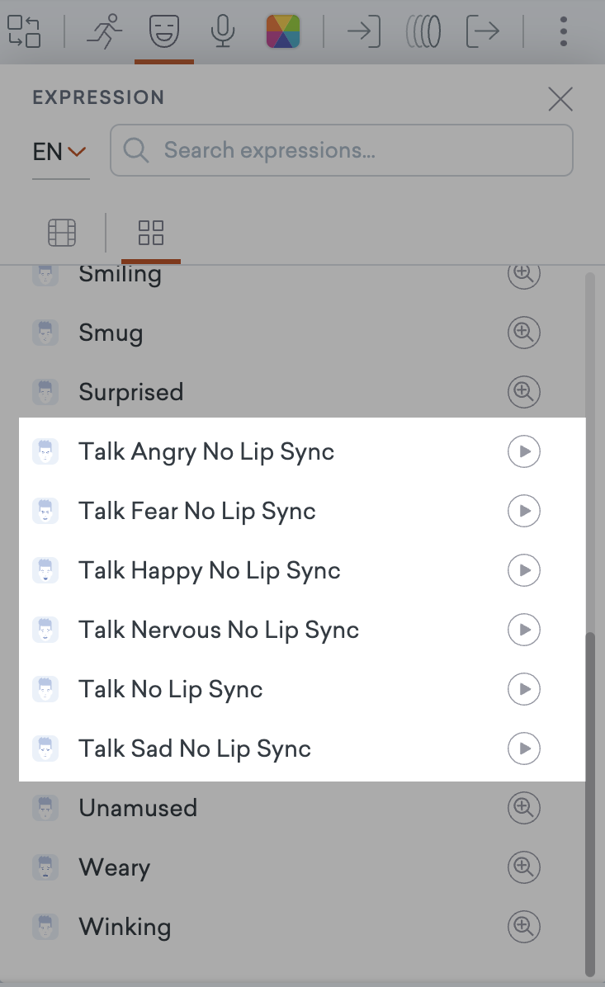Open the color wheel palette icon
This screenshot has width=605, height=987.
[x=283, y=31]
